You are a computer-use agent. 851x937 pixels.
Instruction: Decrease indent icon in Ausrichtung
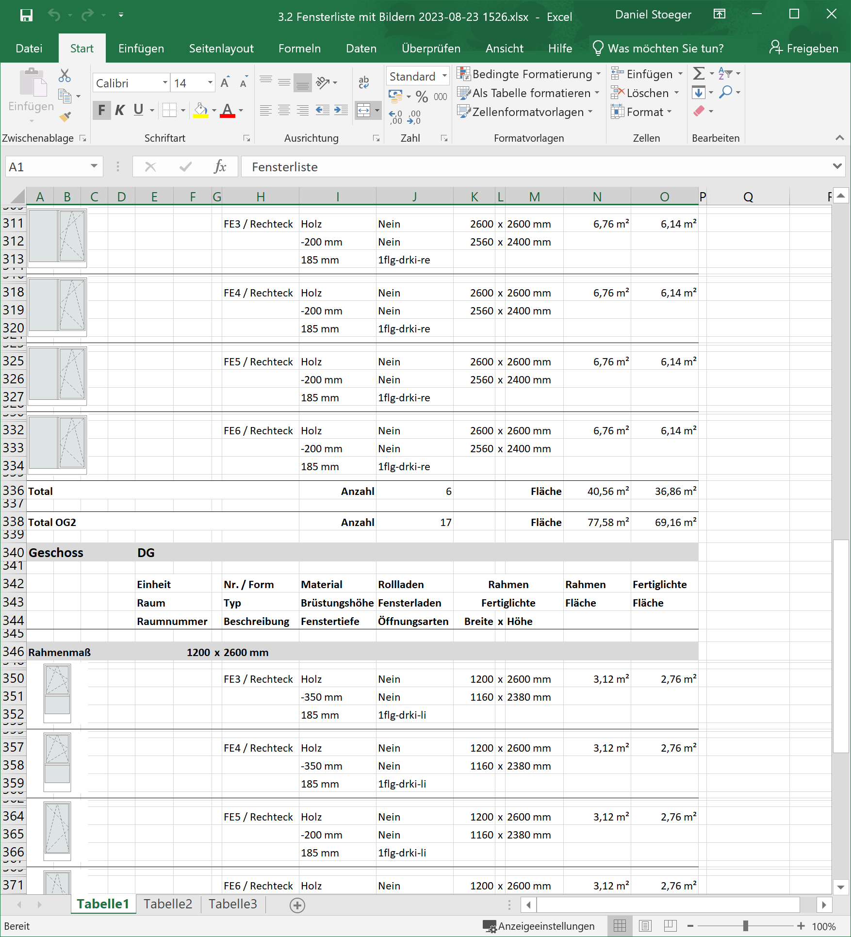[323, 110]
